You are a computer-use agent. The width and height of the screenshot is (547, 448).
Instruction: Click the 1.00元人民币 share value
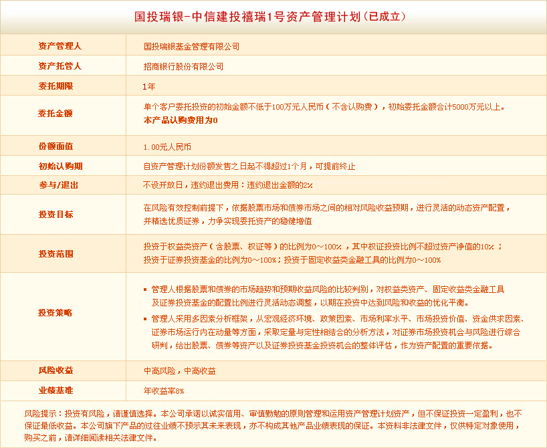click(x=167, y=146)
